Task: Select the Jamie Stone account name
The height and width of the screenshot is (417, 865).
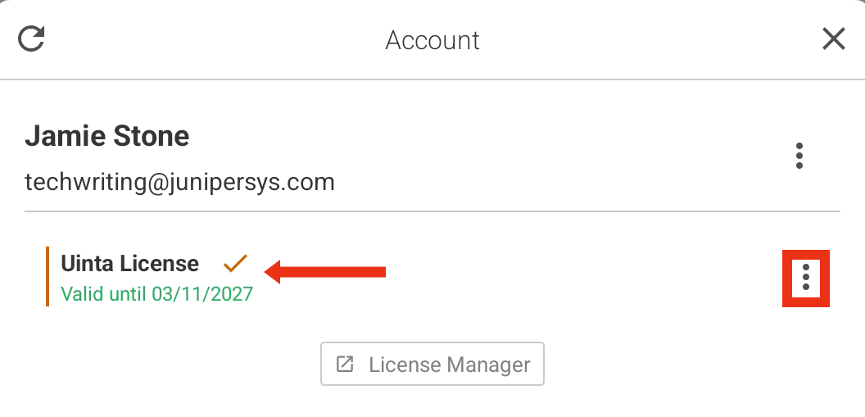Action: (x=107, y=136)
